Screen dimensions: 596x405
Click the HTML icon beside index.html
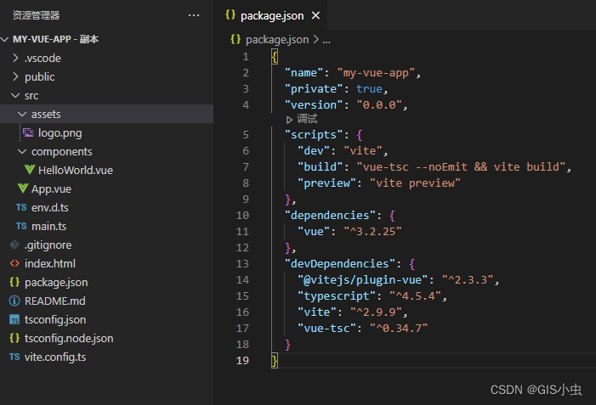(14, 263)
